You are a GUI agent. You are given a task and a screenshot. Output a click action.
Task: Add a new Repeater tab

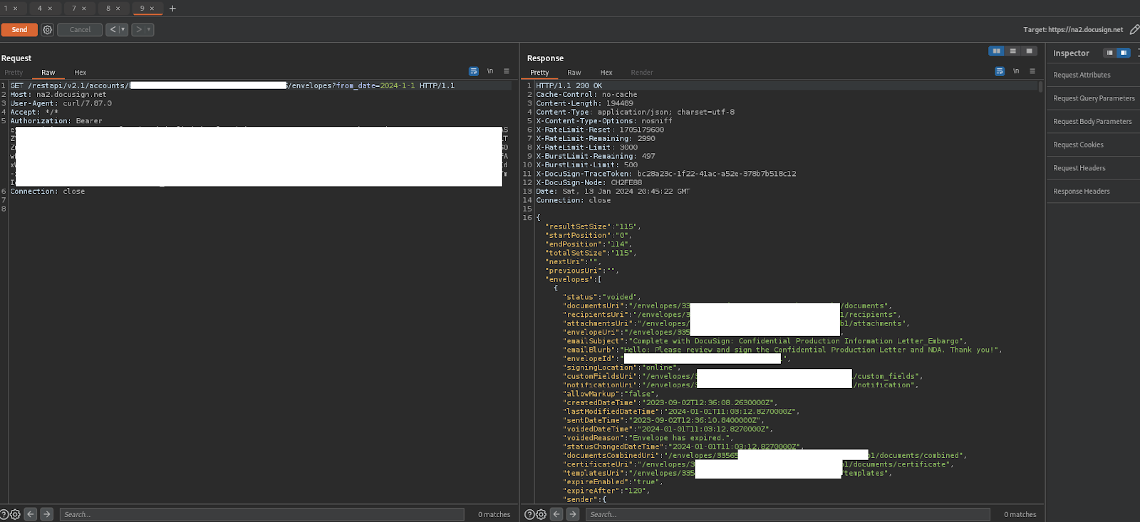(x=172, y=9)
